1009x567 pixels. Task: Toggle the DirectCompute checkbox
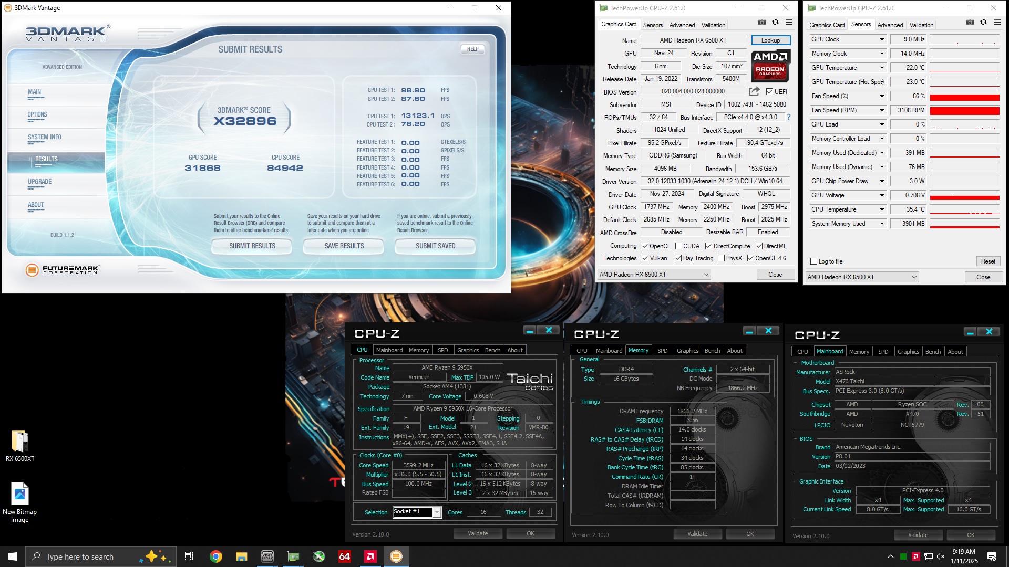[708, 246]
